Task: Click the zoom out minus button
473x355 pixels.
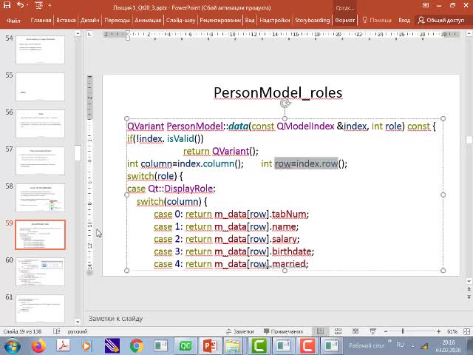Action: pos(386,331)
